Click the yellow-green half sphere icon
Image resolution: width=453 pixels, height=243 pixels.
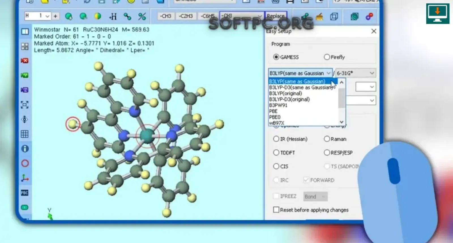[98, 16]
